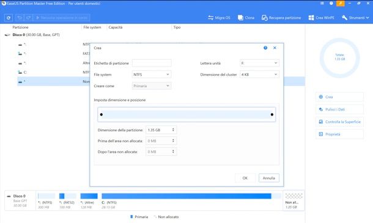Open the Dimensione del cluster dropdown
Image resolution: width=373 pixels, height=223 pixels.
click(x=259, y=75)
